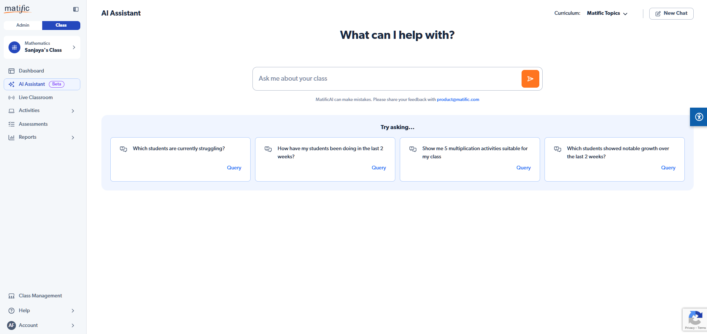Screen dimensions: 707x334
Task: Click the Mathematics class round icon
Action: [14, 47]
